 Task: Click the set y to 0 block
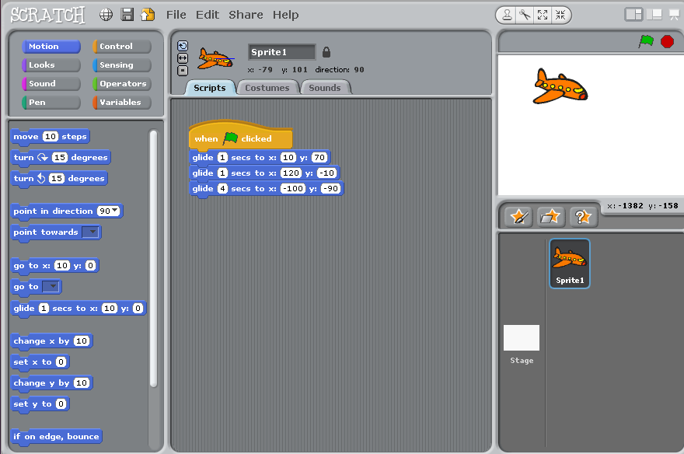40,403
